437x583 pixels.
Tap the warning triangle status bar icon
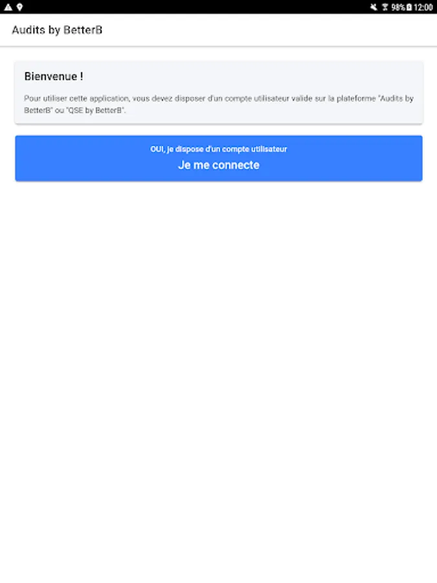click(x=8, y=7)
